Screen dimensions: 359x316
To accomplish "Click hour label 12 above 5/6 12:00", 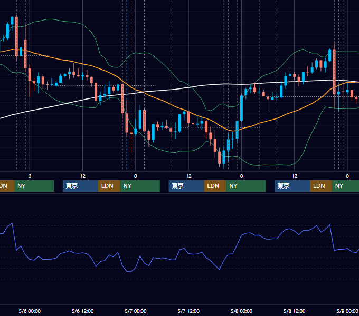I will (83, 176).
